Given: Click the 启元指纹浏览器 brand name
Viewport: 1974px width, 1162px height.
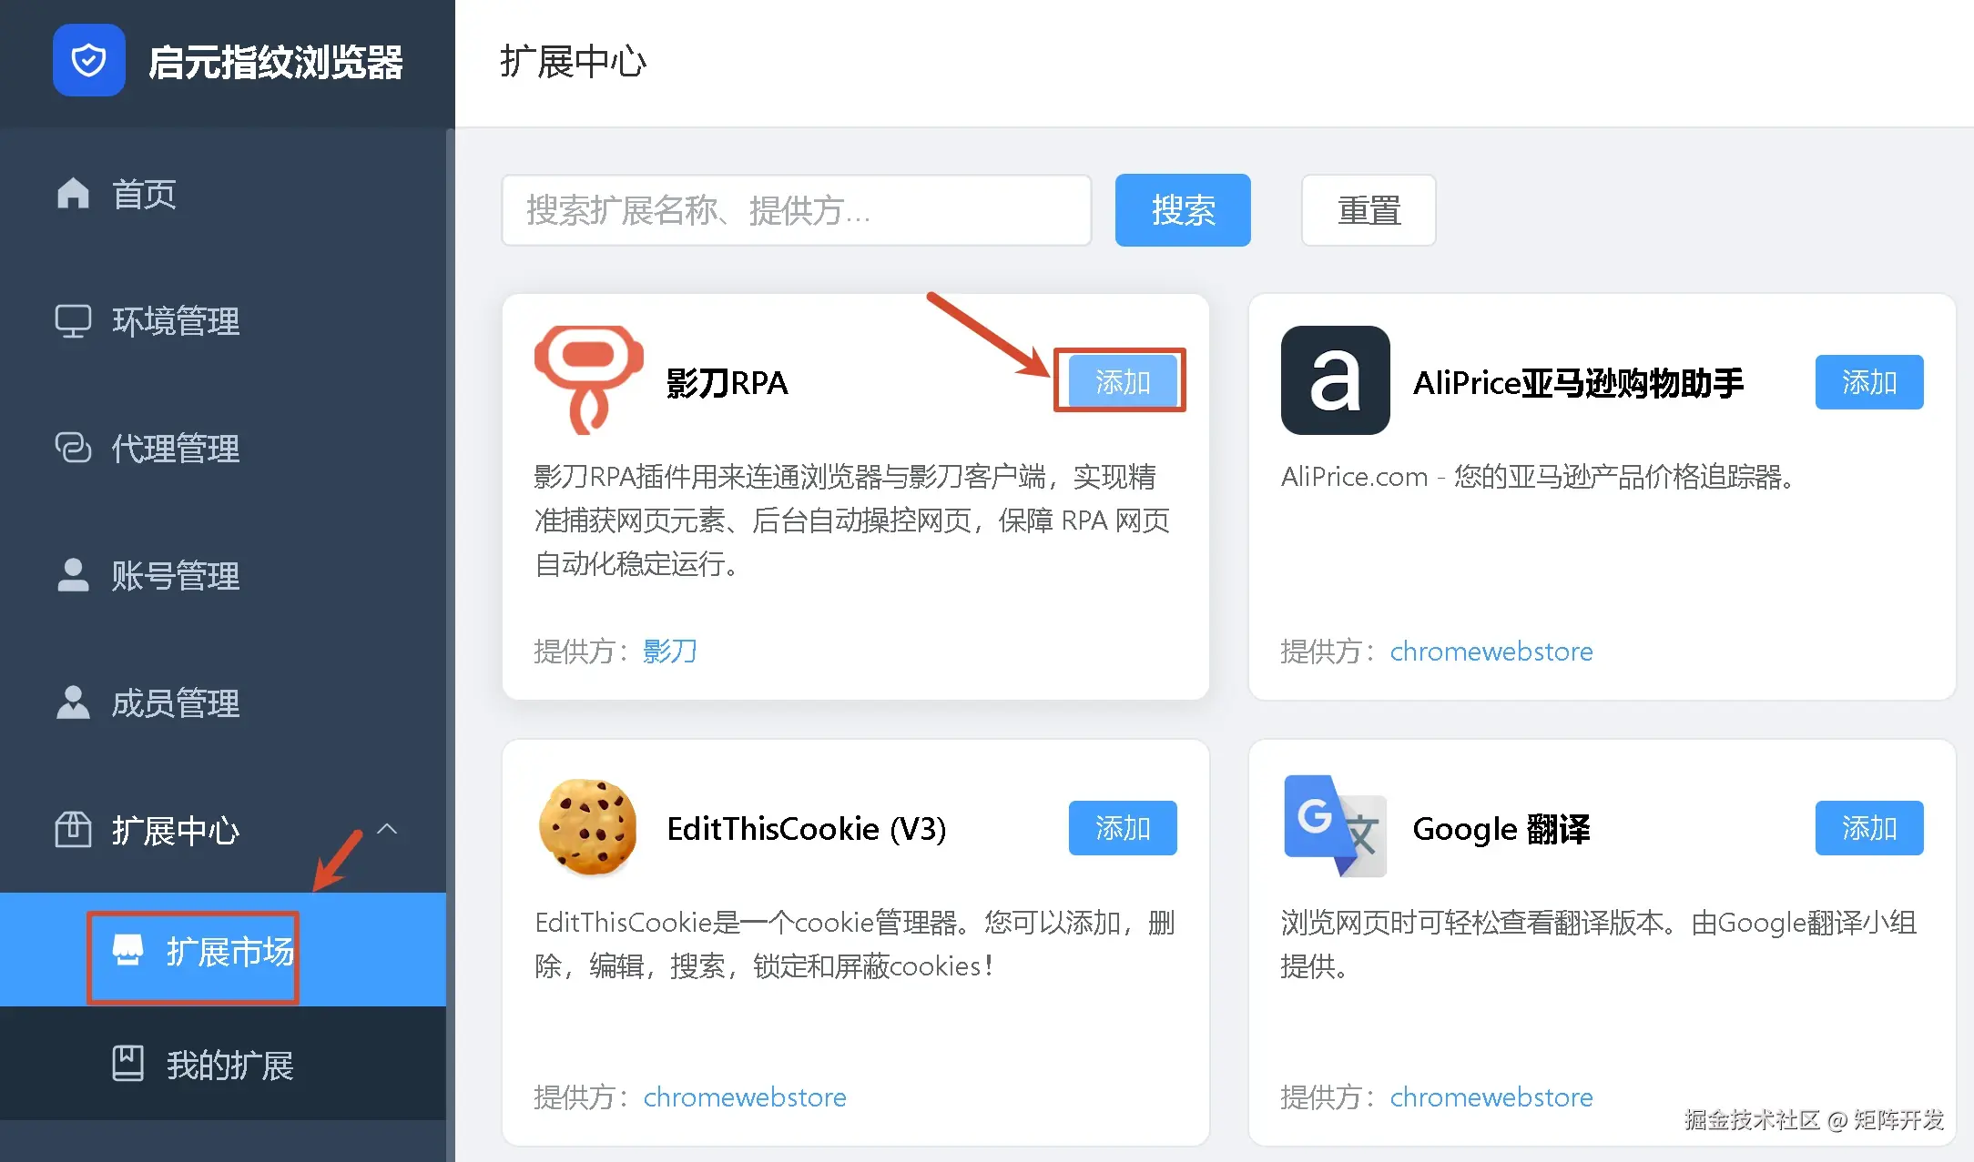Looking at the screenshot, I should tap(276, 62).
